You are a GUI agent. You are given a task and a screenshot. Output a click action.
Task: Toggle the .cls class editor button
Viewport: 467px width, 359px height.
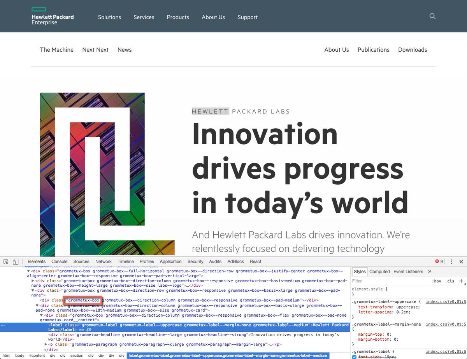pyautogui.click(x=450, y=281)
